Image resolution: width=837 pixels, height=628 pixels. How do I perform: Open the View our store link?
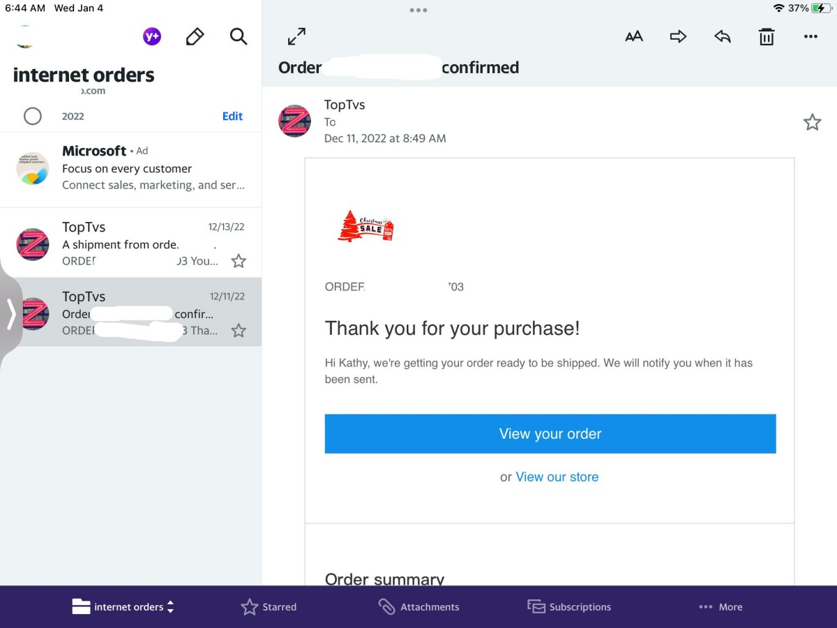pos(557,477)
